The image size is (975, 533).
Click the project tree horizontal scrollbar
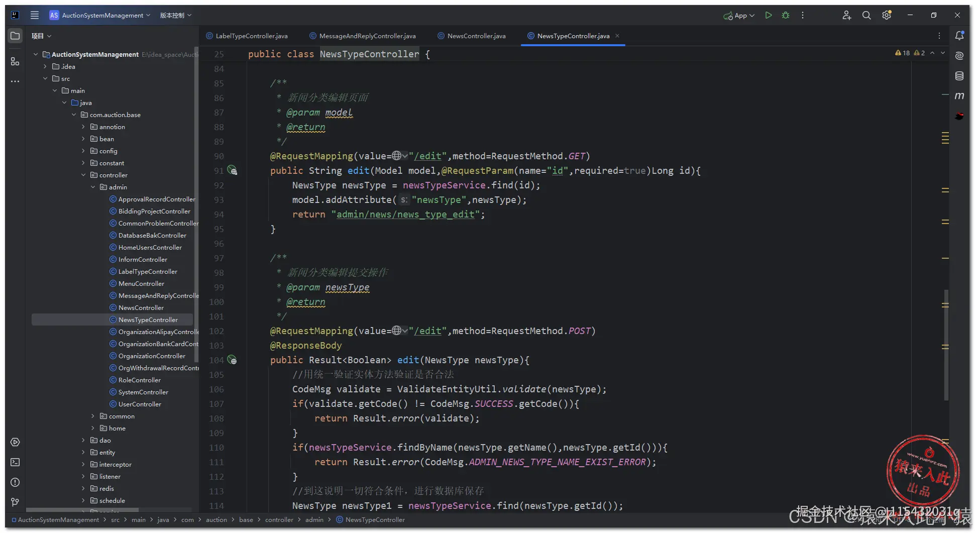coord(82,509)
